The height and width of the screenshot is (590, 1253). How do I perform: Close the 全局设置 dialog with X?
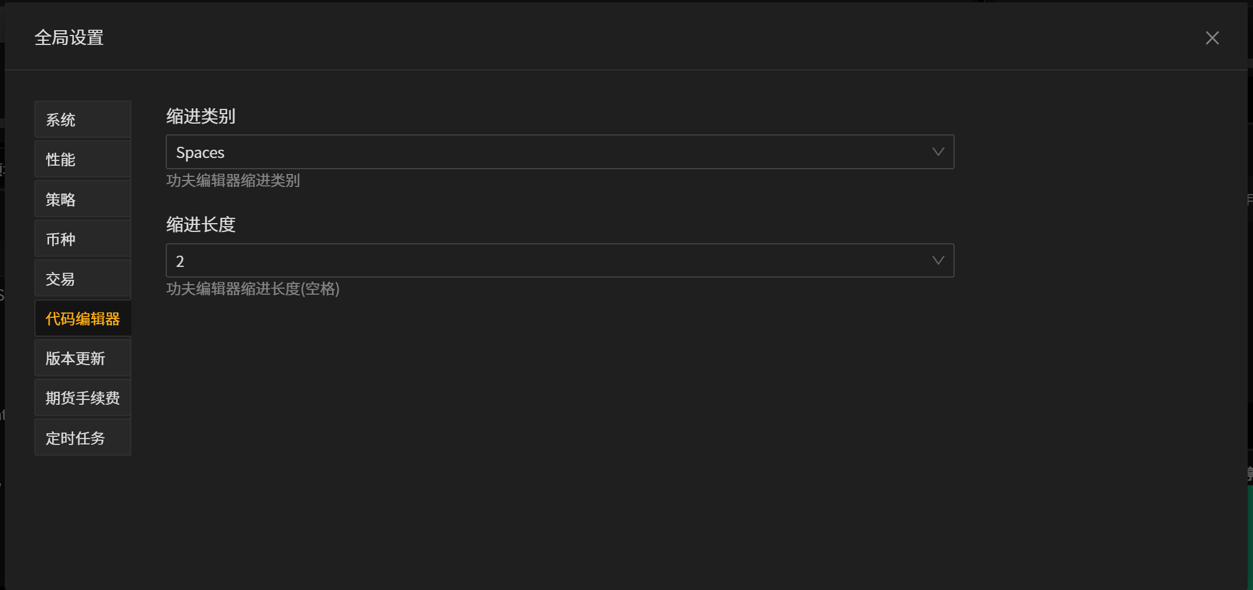click(1212, 38)
